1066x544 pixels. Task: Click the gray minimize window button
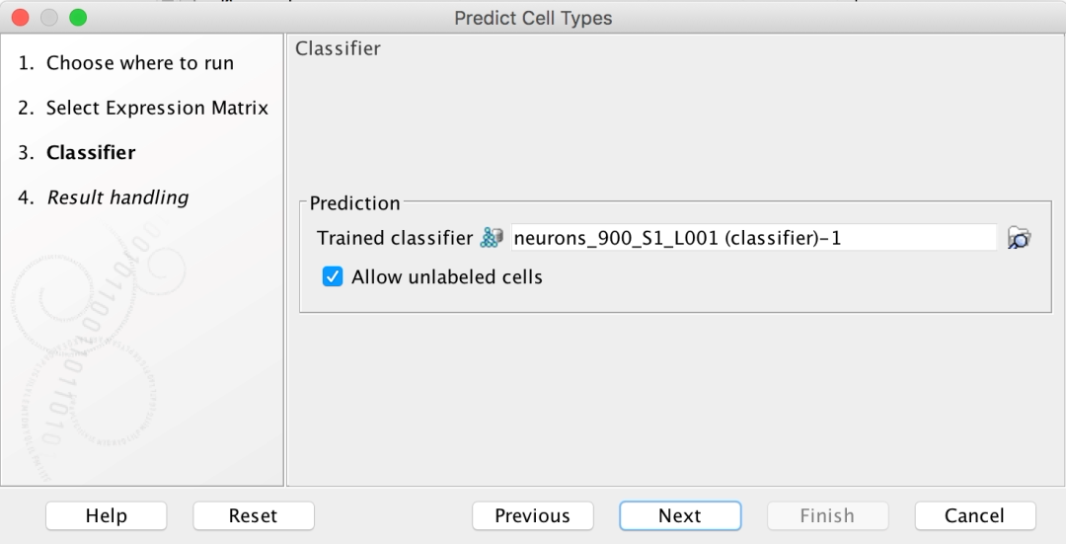49,18
